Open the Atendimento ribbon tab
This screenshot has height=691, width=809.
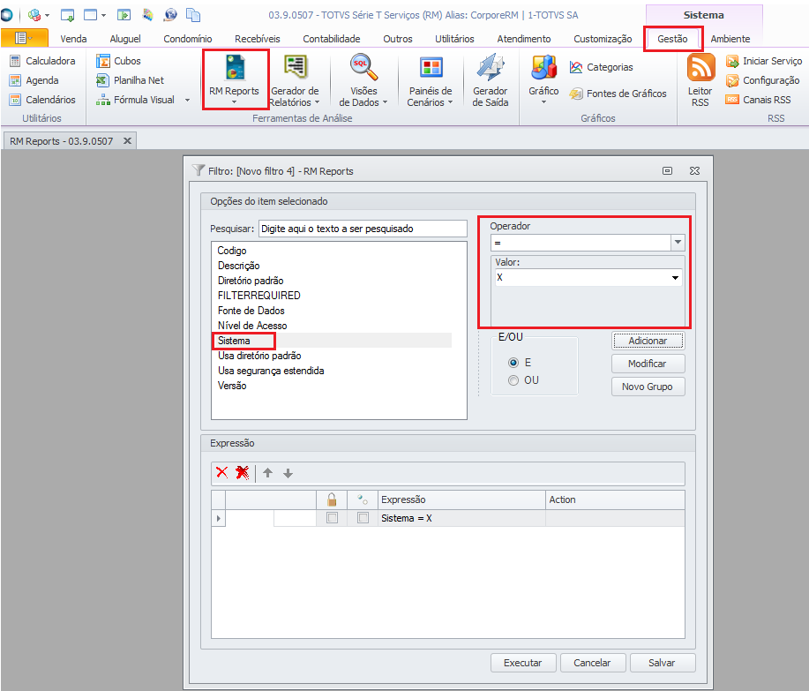pyautogui.click(x=524, y=39)
